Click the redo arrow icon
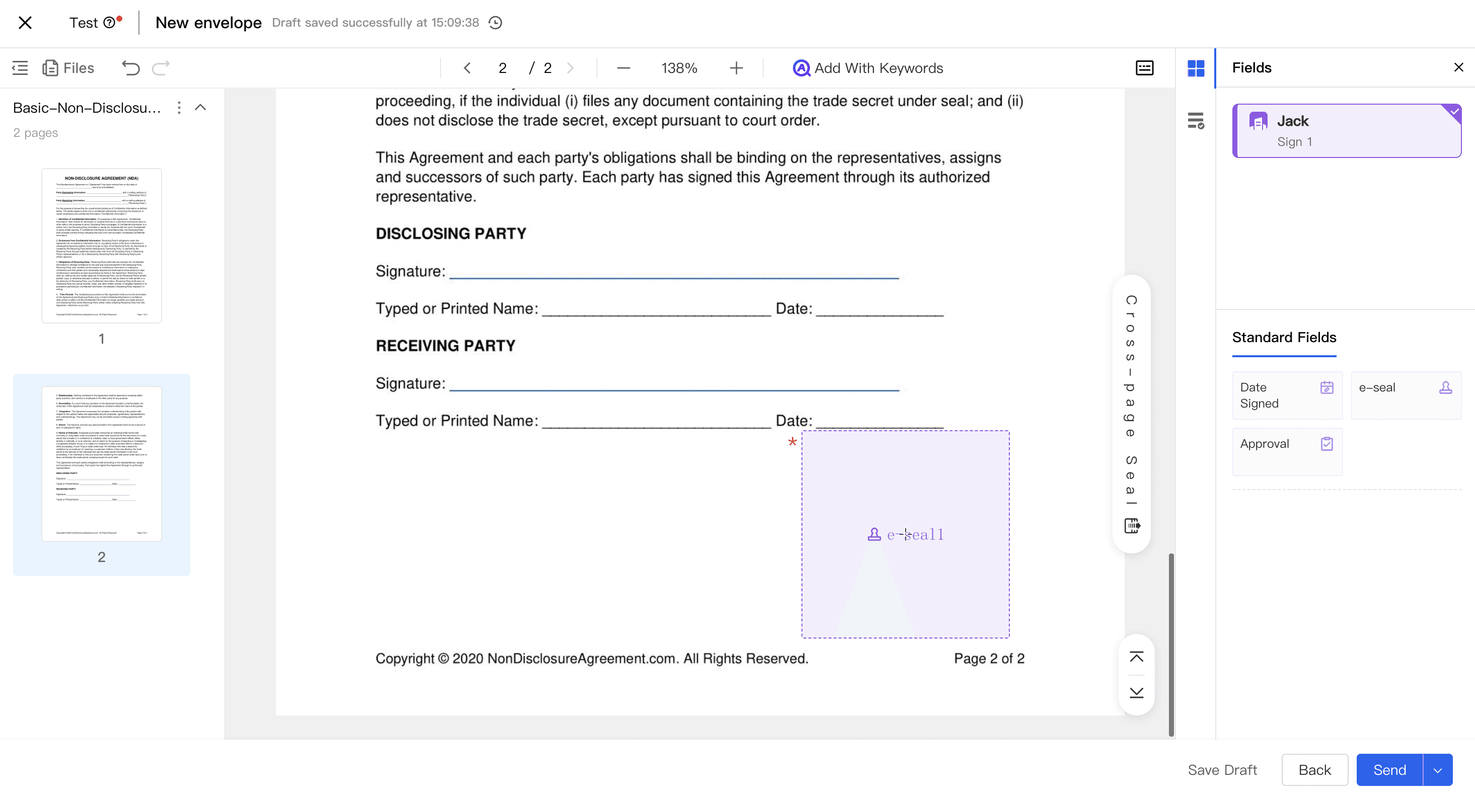This screenshot has height=796, width=1475. pos(160,68)
